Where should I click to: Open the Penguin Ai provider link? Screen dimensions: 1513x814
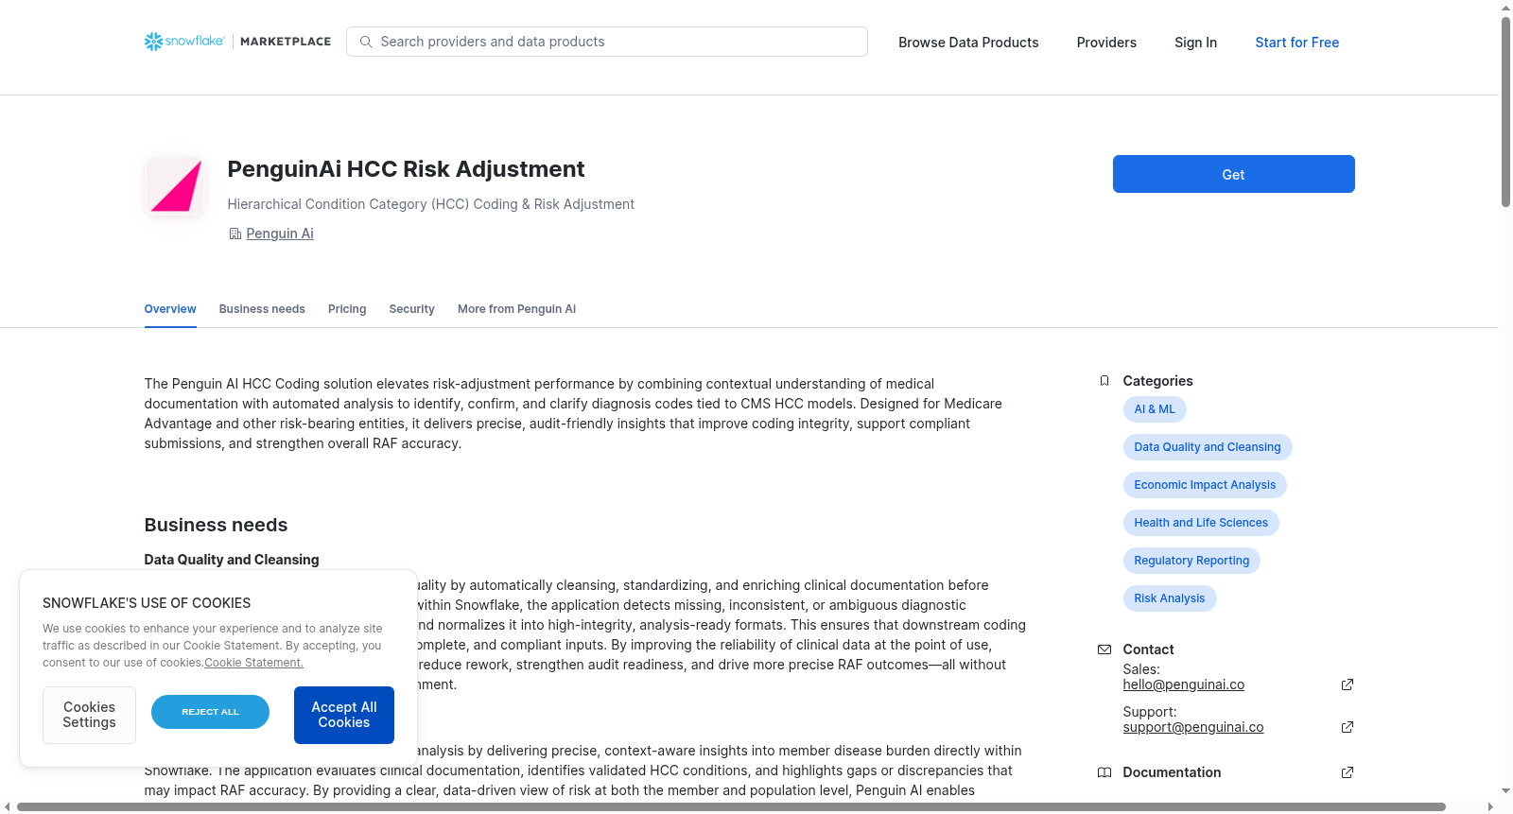tap(280, 234)
